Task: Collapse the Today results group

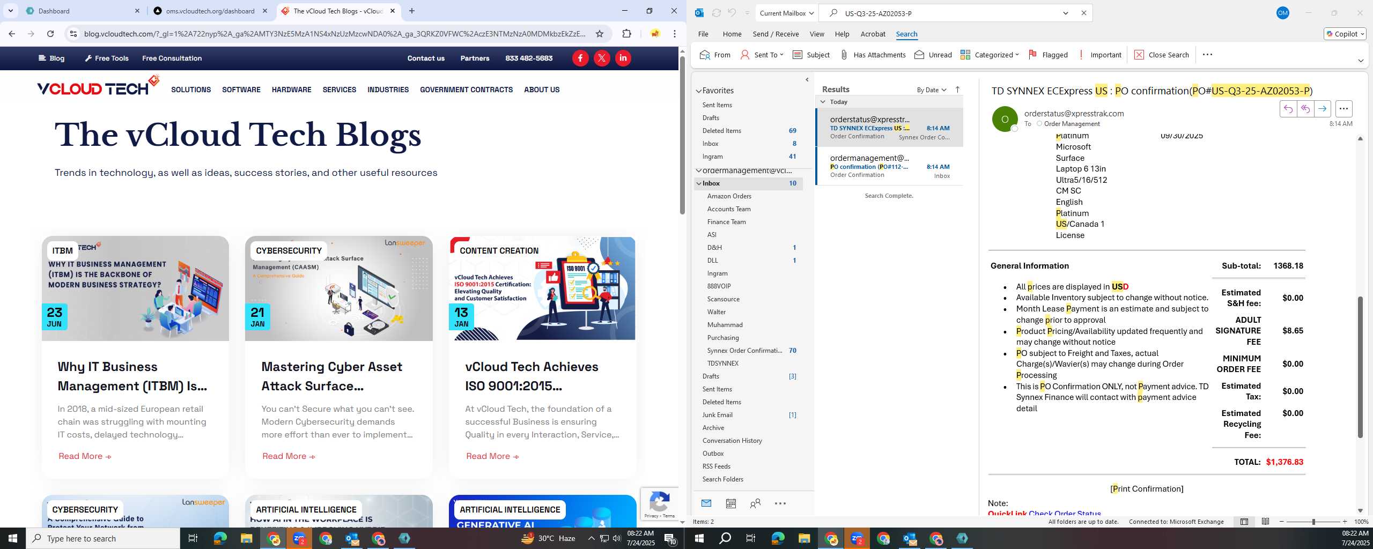Action: coord(823,102)
